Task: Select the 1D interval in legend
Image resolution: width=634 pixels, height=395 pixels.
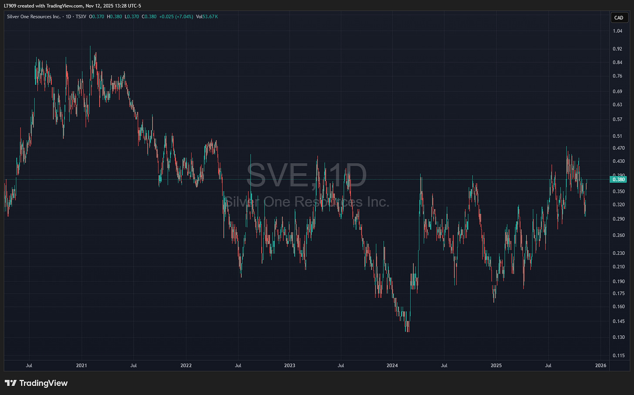Action: 68,17
